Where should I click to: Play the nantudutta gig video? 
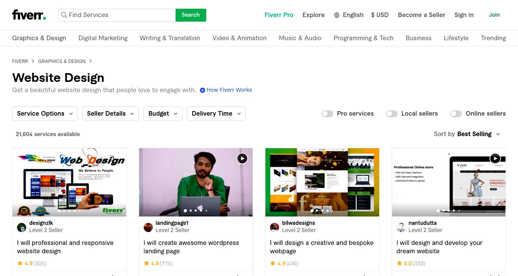(495, 158)
